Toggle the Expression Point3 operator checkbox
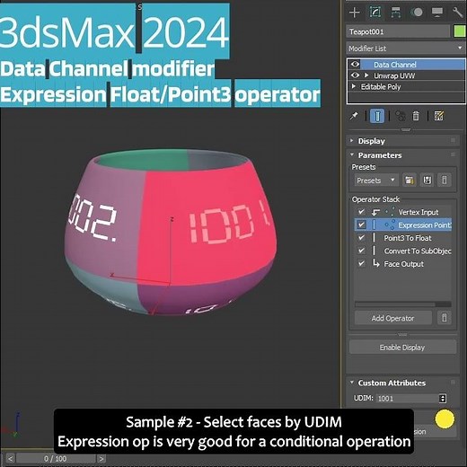The width and height of the screenshot is (467, 467). (361, 225)
